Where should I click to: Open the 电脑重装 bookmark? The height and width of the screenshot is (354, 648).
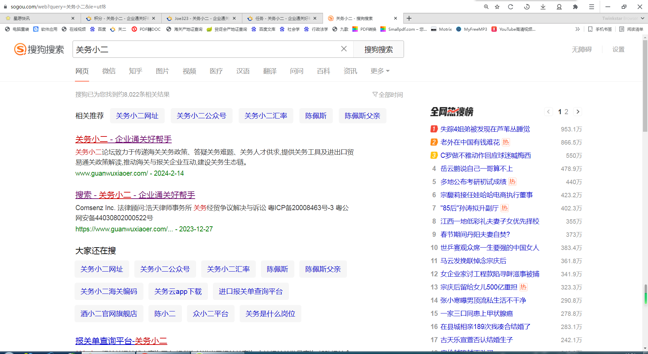pyautogui.click(x=17, y=29)
